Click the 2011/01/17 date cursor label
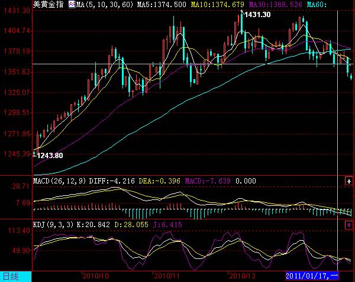Screen dimensions: 355x282 tap(312, 276)
